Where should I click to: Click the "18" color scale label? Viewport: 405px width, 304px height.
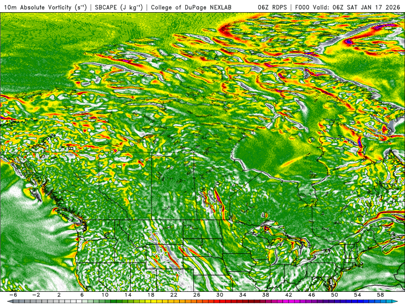click(151, 295)
